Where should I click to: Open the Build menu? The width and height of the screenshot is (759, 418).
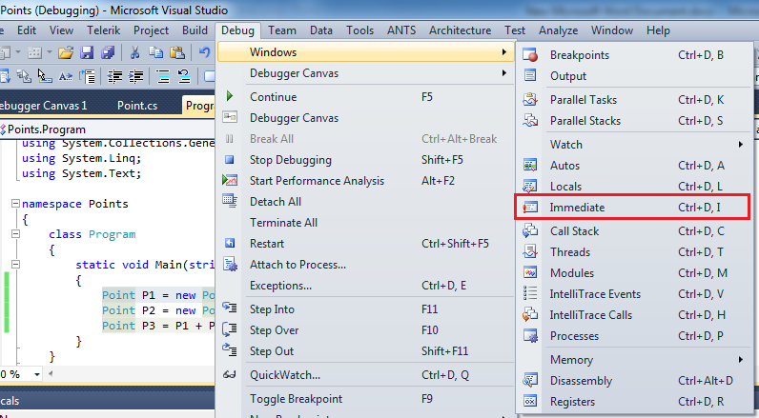click(195, 30)
